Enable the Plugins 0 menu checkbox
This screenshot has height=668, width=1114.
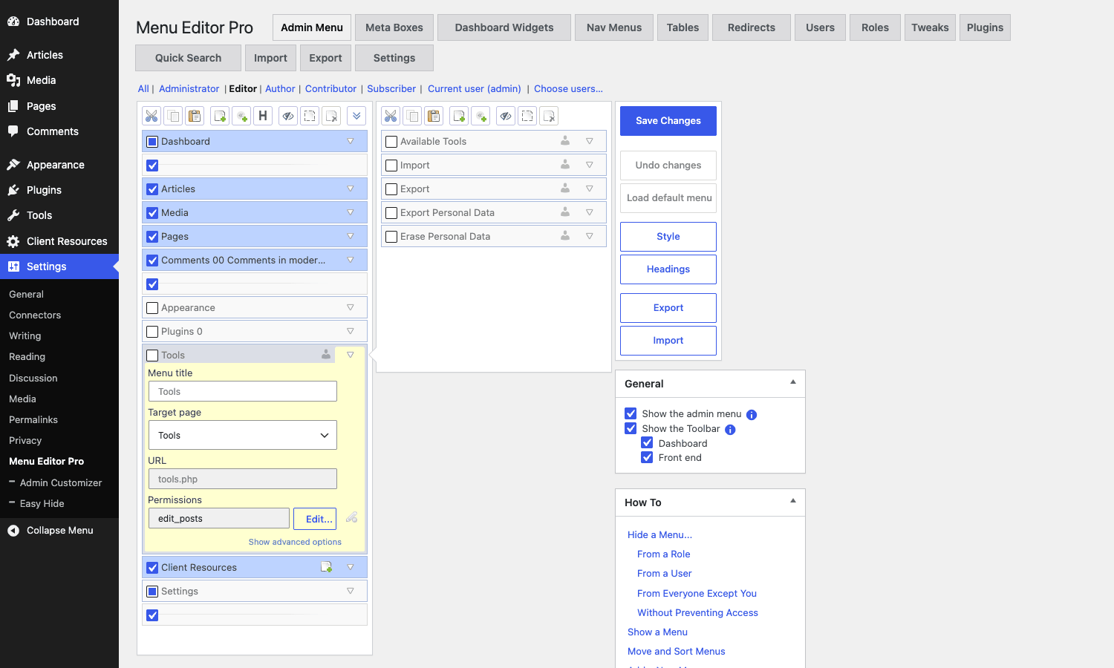[x=152, y=332]
